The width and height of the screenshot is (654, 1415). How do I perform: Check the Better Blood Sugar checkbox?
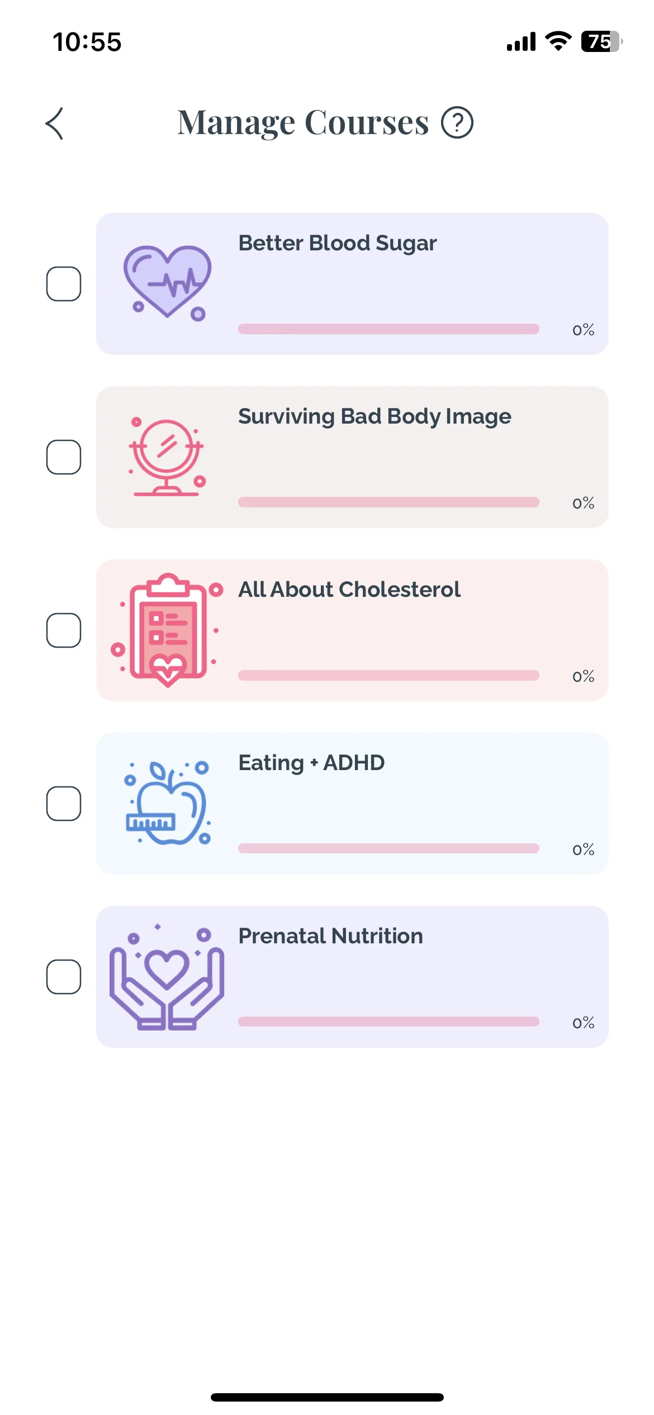64,284
